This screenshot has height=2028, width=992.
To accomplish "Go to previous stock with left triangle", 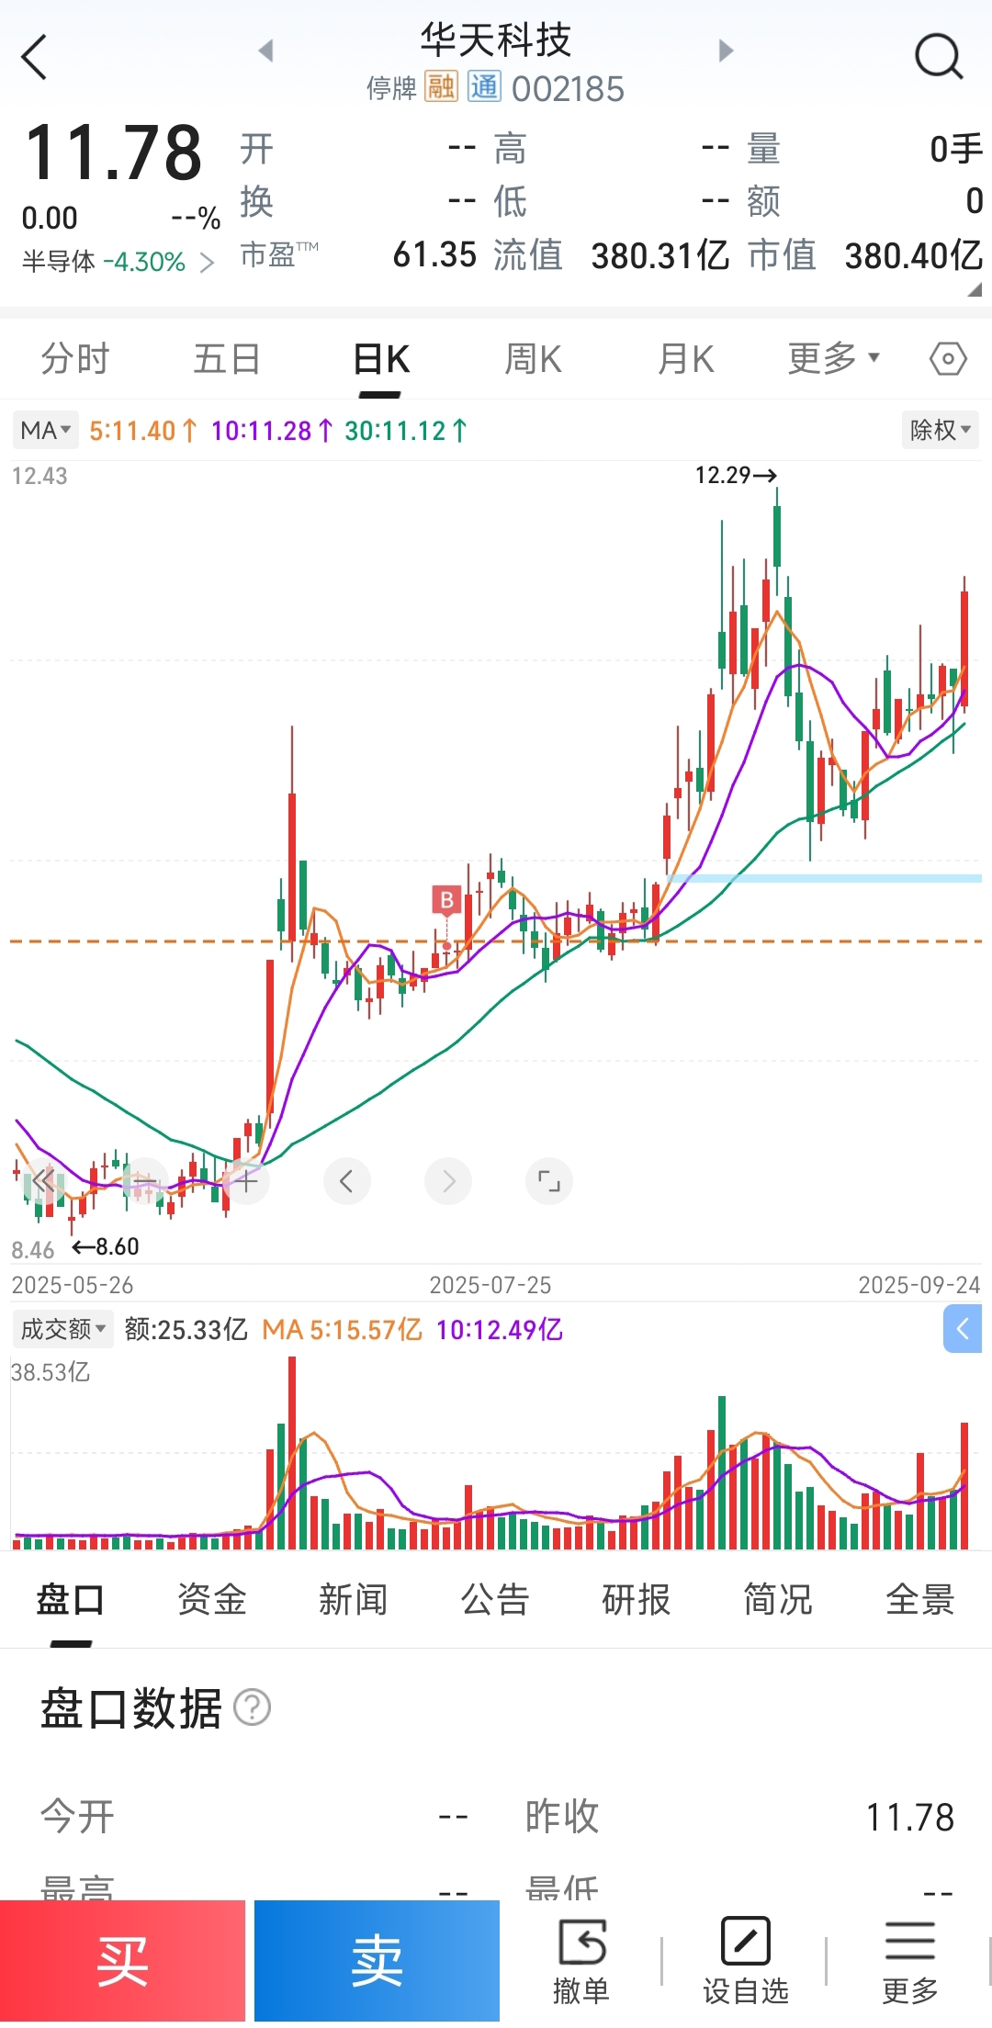I will (x=266, y=51).
